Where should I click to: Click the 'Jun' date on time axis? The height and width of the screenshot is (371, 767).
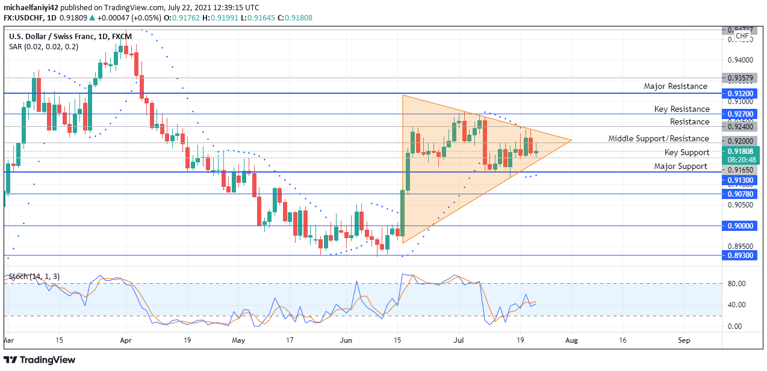click(346, 340)
